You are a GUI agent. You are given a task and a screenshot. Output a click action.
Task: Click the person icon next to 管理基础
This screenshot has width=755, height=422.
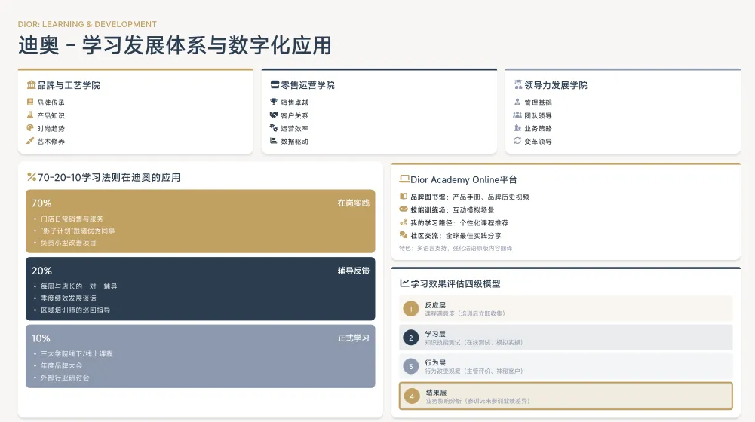pyautogui.click(x=517, y=102)
